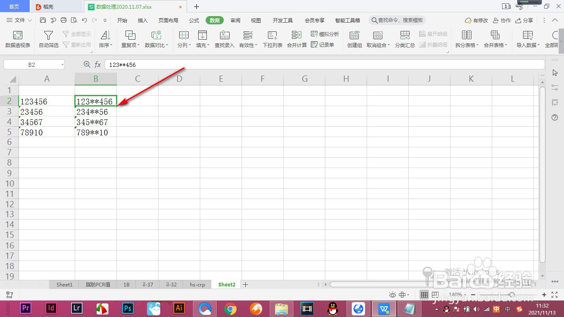Click the print icon in quick toolbar
The height and width of the screenshot is (317, 564).
click(64, 20)
